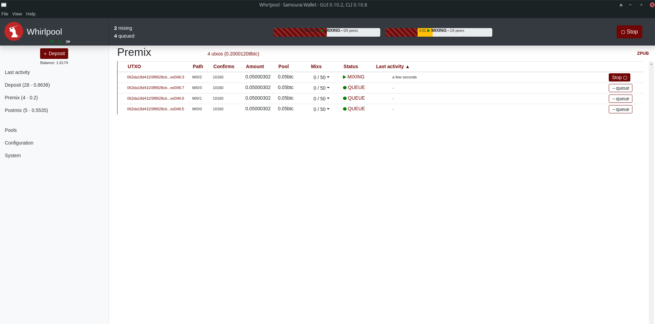Image resolution: width=655 pixels, height=324 pixels.
Task: Click the 'a few seconds' activity cell
Action: point(404,77)
